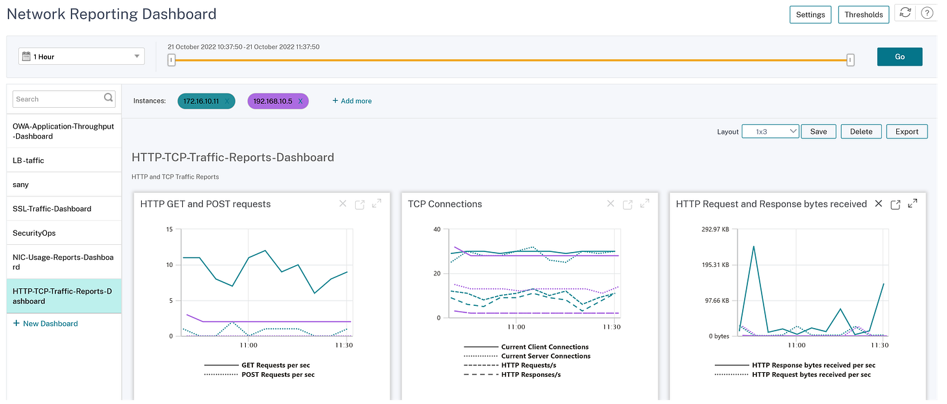Expand the HTTP GET and POST requests chart
The width and height of the screenshot is (947, 404).
[x=377, y=203]
